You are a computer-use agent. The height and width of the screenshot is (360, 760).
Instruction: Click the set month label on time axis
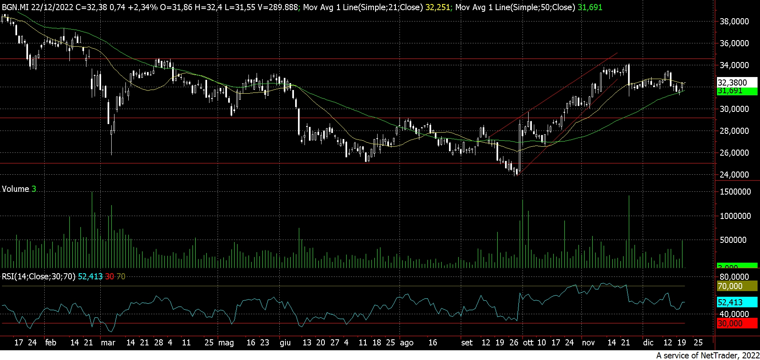[x=467, y=343]
